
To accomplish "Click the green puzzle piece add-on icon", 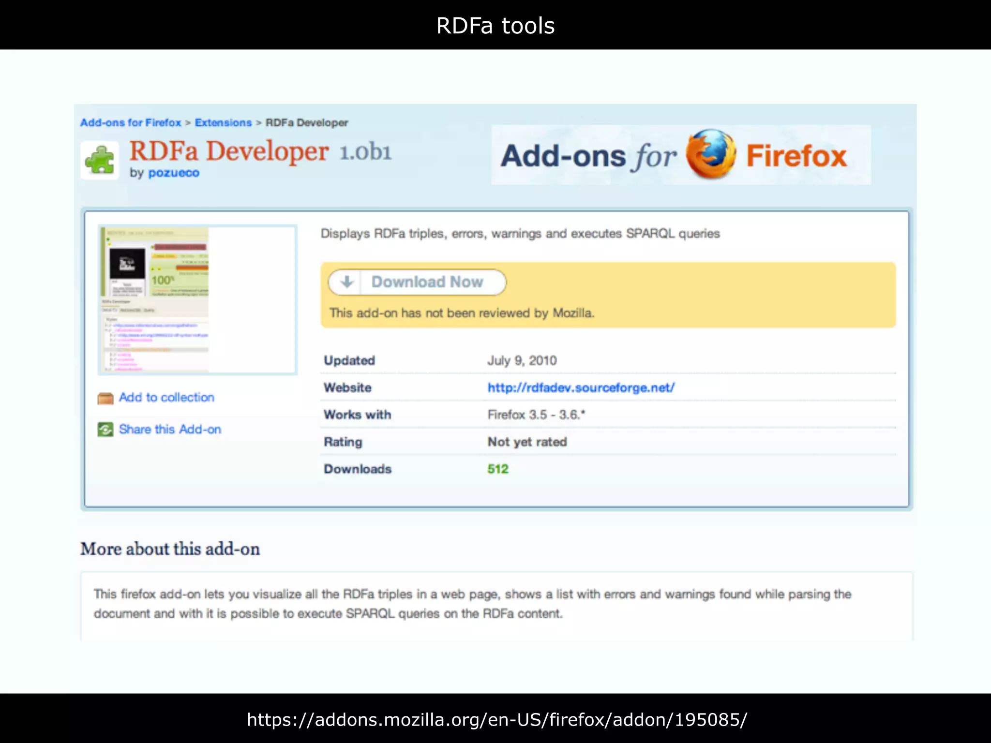I will click(x=100, y=160).
